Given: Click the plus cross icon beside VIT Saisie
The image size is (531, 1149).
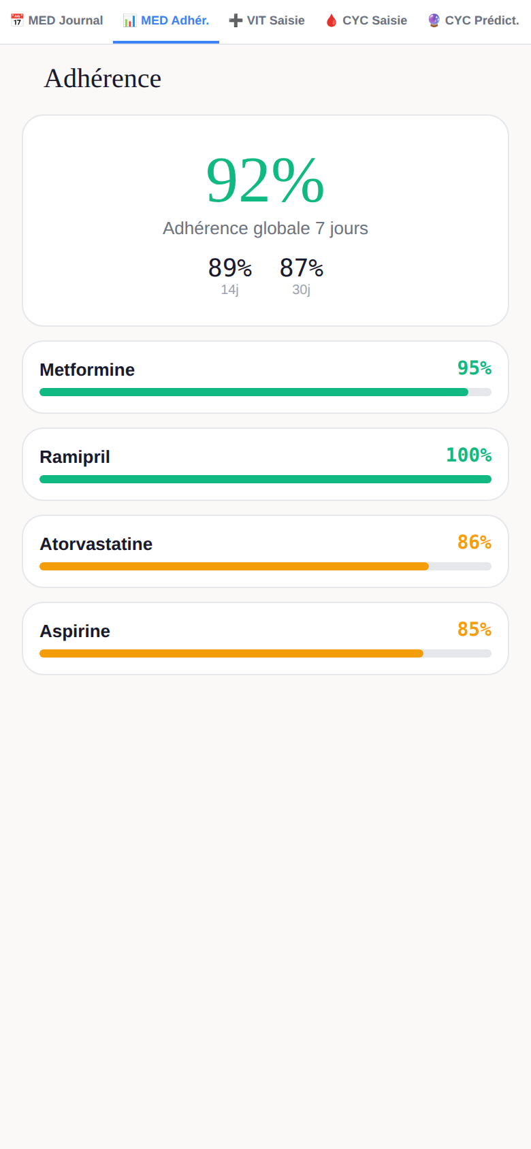Looking at the screenshot, I should point(236,20).
